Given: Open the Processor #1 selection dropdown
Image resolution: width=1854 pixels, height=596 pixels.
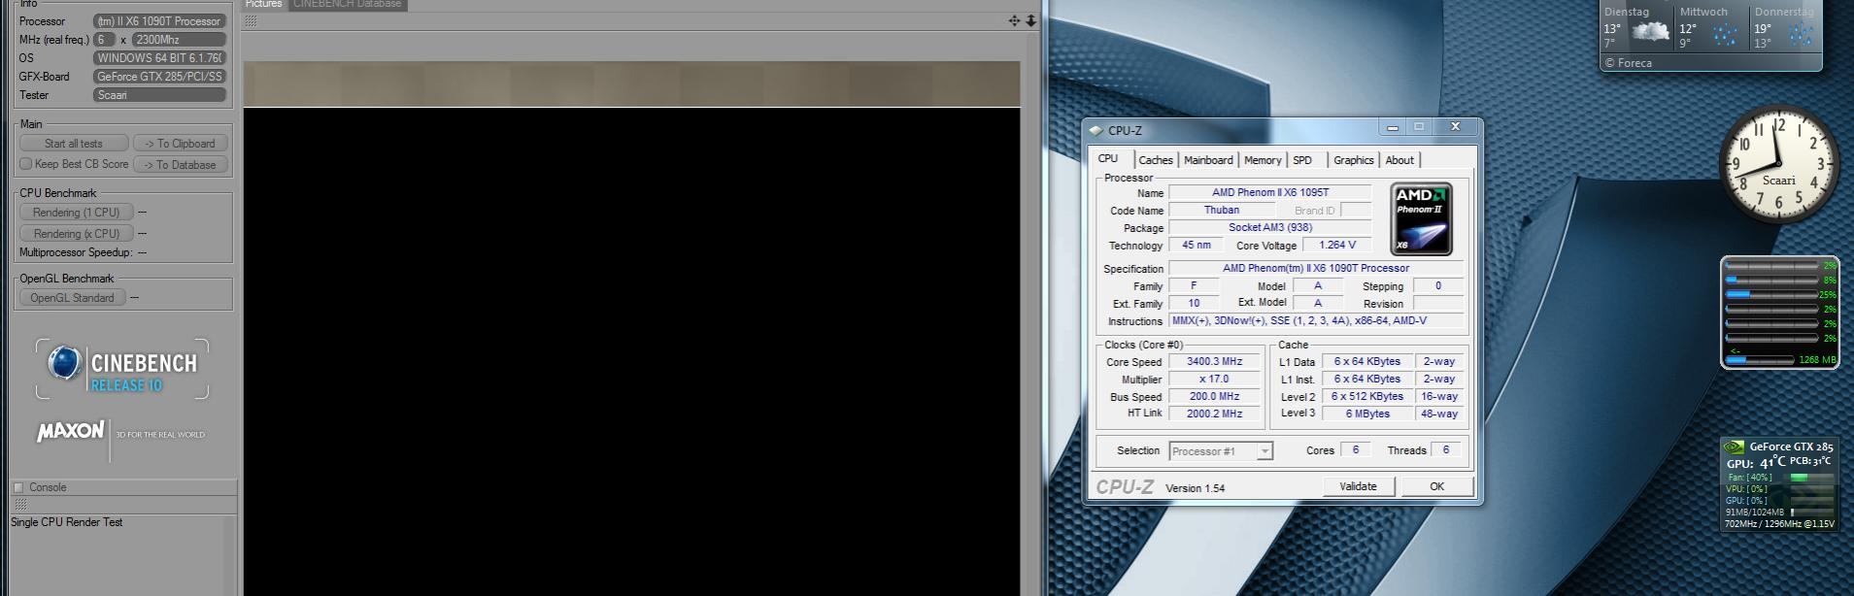Looking at the screenshot, I should coord(1221,451).
